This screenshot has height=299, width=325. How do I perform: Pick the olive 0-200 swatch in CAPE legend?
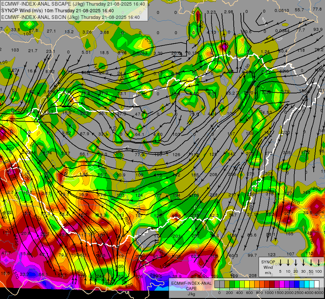[227, 284]
